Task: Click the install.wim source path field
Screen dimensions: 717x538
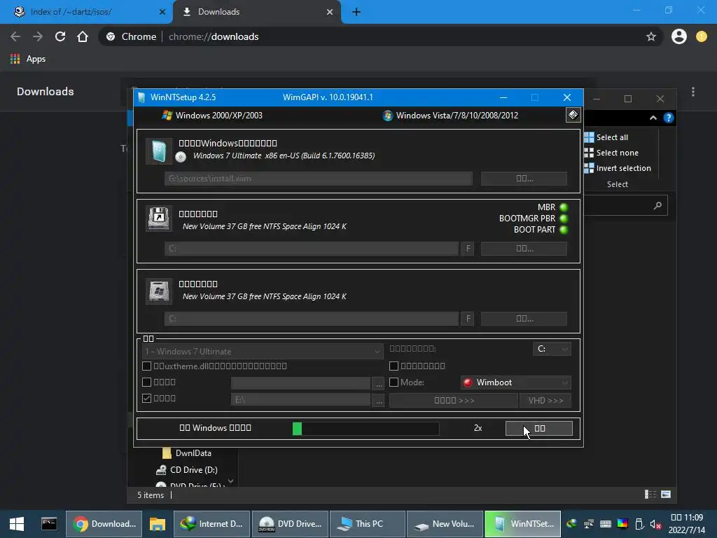Action: [319, 179]
